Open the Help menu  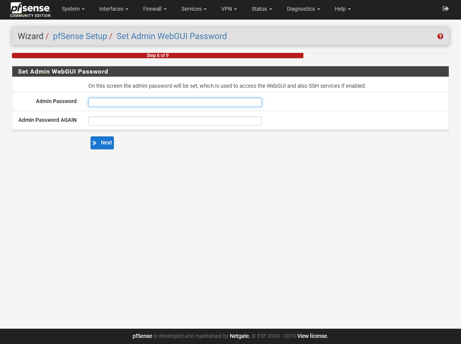click(x=342, y=9)
